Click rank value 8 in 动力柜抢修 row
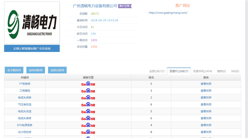248x138 pixels. (x=151, y=132)
